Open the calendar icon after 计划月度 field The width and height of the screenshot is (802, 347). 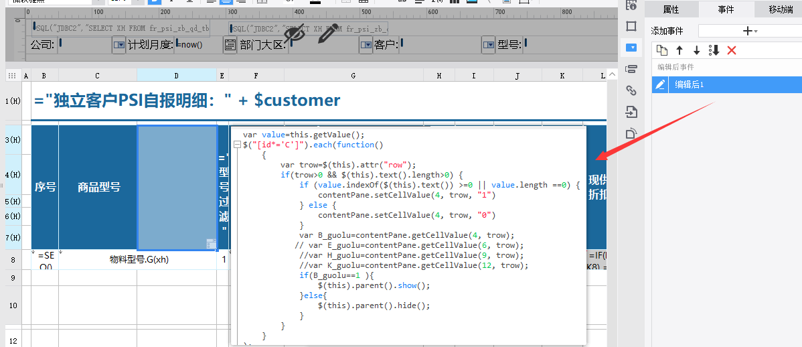[230, 45]
